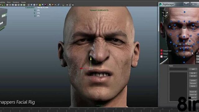
Task: Open the Panels menu
Action: [x=23, y=2]
